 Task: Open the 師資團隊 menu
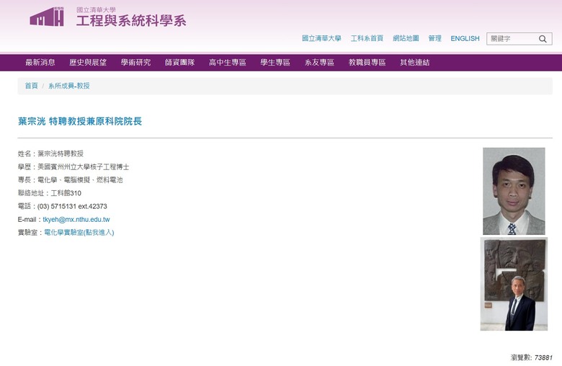180,63
